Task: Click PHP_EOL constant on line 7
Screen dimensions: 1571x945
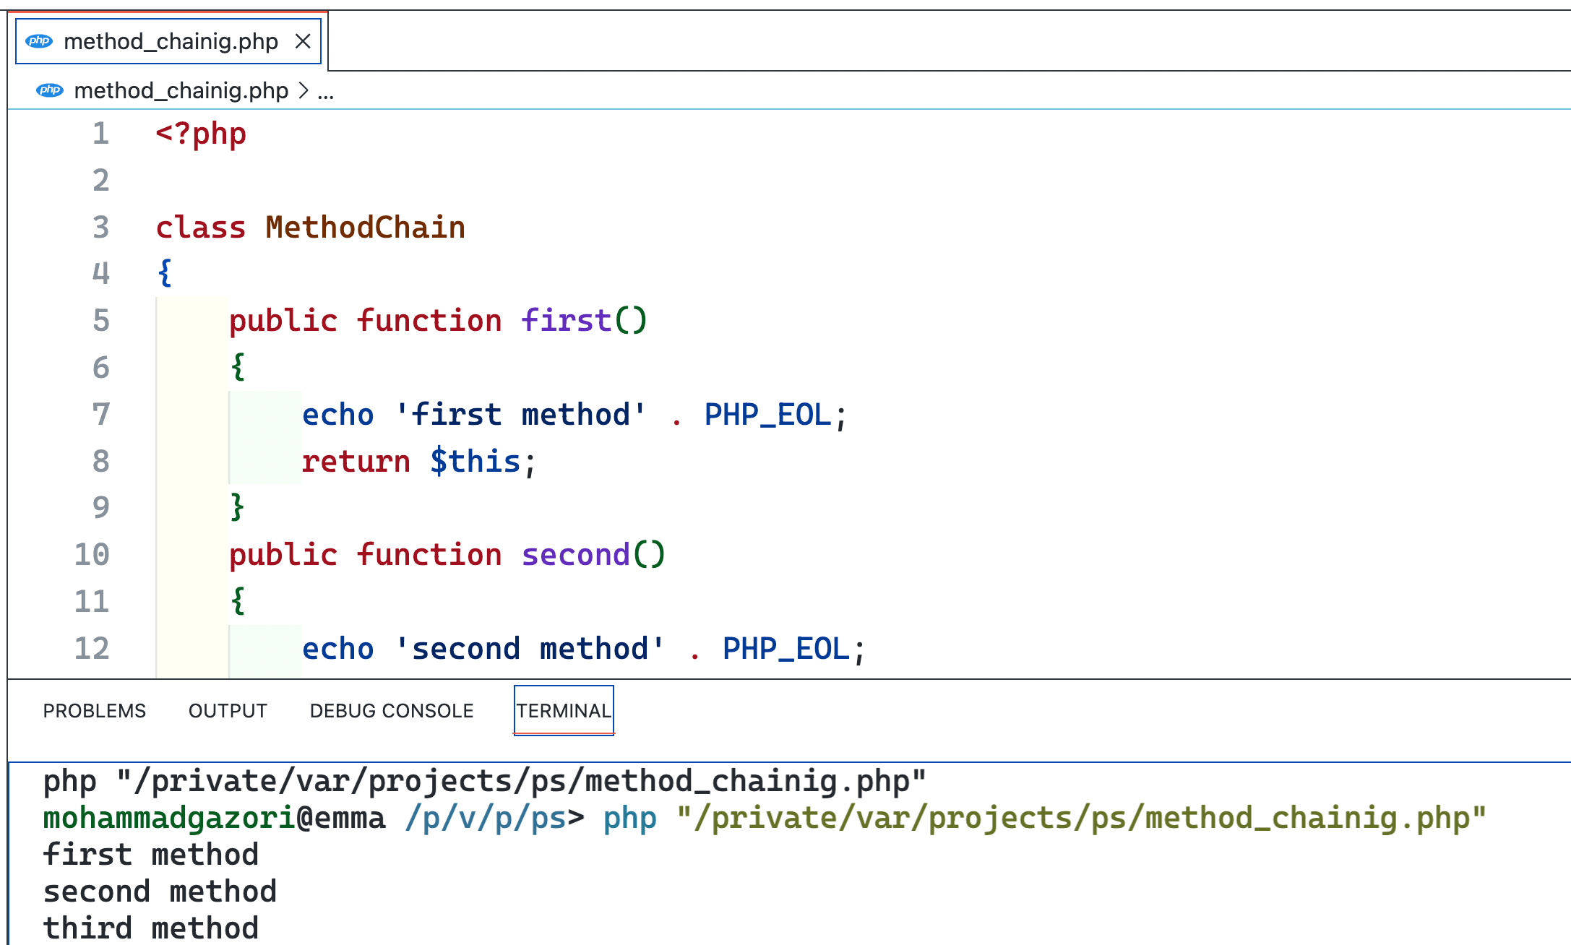Action: coord(768,415)
